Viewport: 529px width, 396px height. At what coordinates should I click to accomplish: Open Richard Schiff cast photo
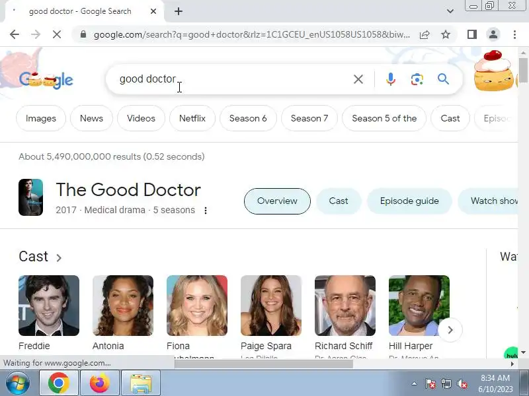pos(345,306)
